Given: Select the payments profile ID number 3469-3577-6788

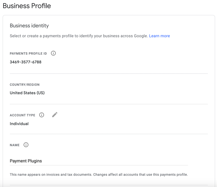Looking at the screenshot, I should coord(26,62).
